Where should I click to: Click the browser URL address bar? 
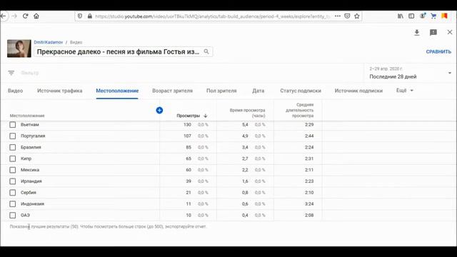click(x=212, y=16)
